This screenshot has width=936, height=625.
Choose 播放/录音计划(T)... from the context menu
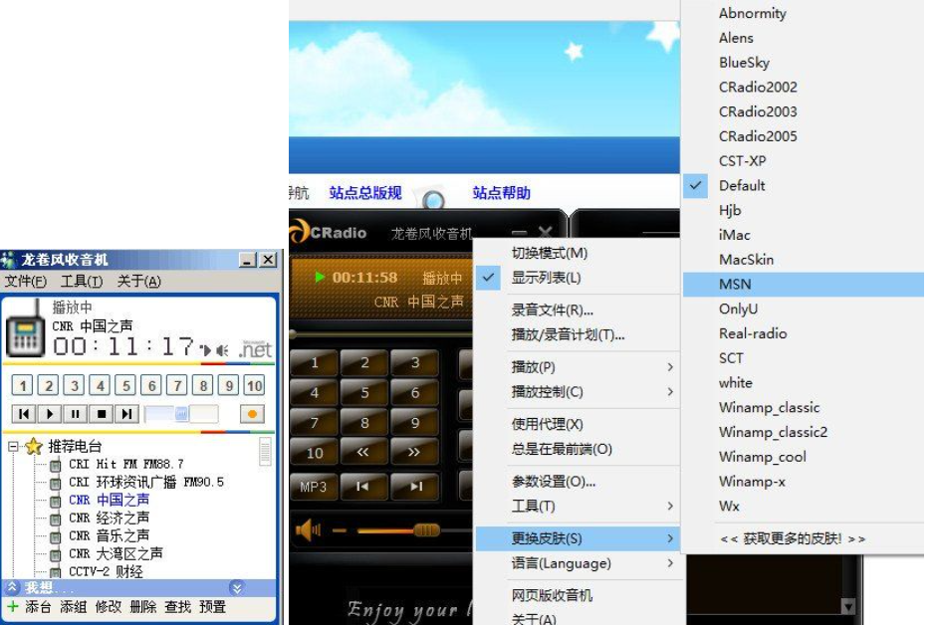coord(568,334)
